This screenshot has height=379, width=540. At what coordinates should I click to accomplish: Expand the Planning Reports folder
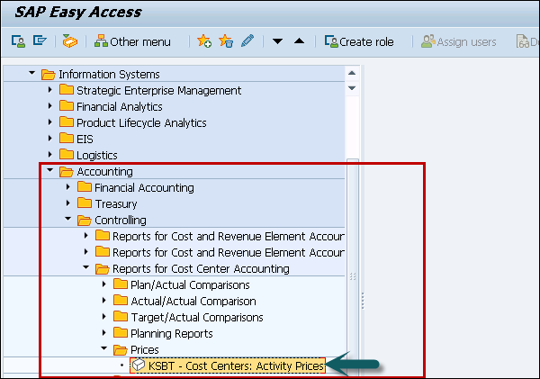(104, 333)
